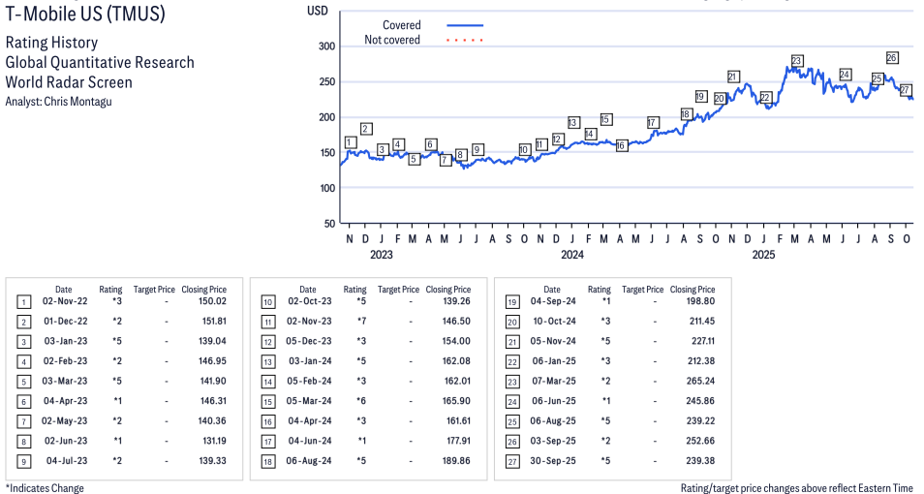Image resolution: width=924 pixels, height=494 pixels.
Task: Click the 265.24 closing price value
Action: [697, 382]
